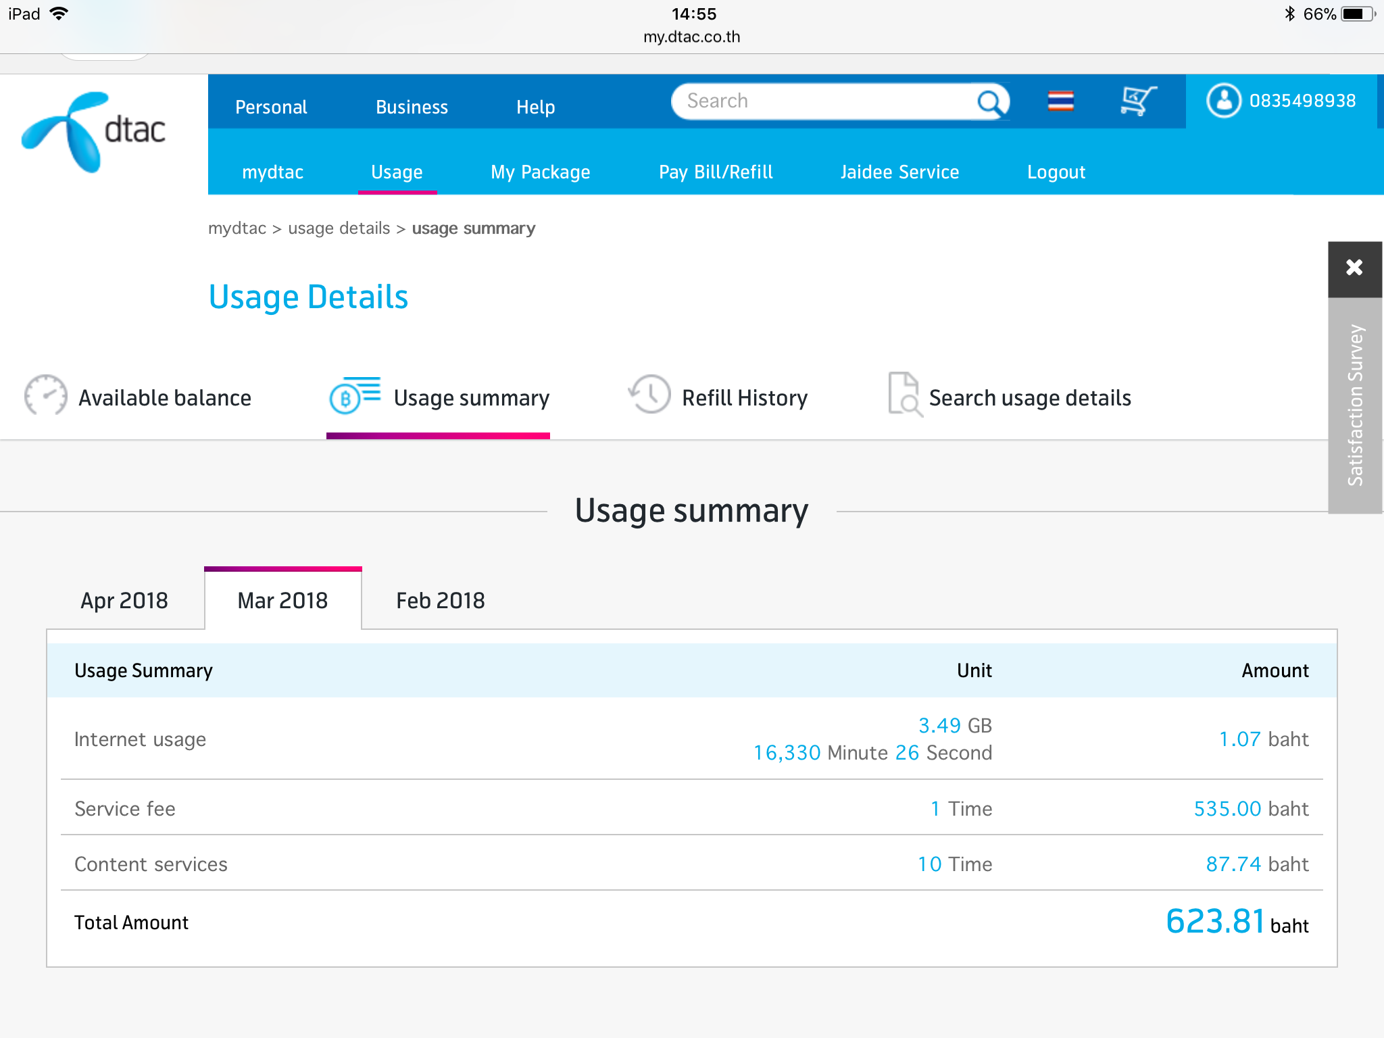Click the usage details breadcrumb link
The width and height of the screenshot is (1384, 1038).
[x=339, y=228]
